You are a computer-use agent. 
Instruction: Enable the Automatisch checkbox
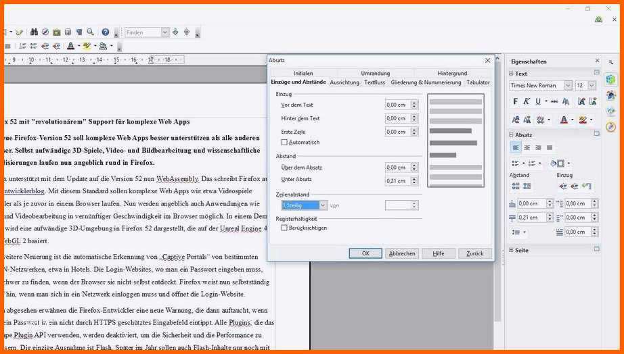tap(284, 143)
